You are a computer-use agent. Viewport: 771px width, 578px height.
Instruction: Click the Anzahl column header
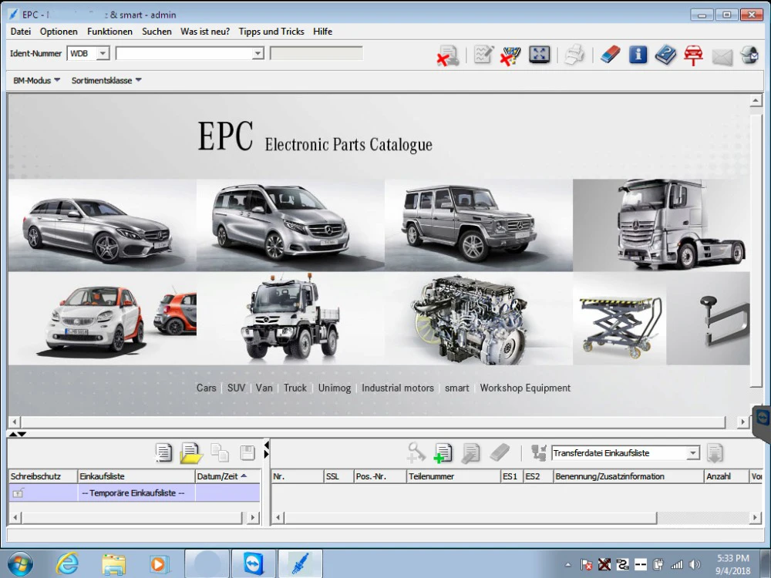click(x=726, y=476)
